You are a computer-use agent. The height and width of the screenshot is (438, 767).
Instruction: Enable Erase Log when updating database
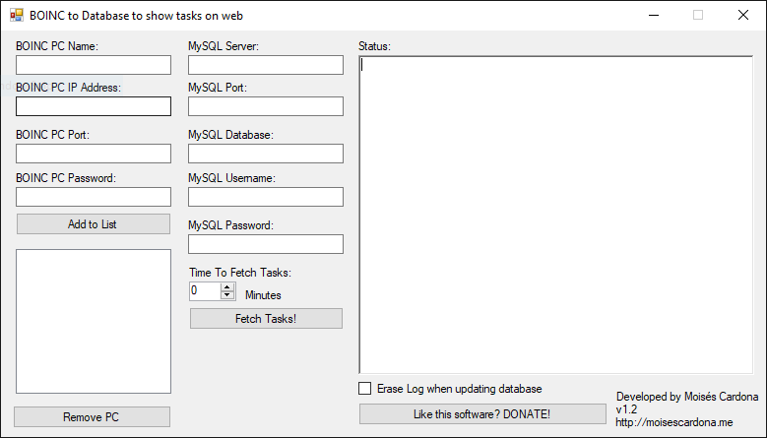365,389
